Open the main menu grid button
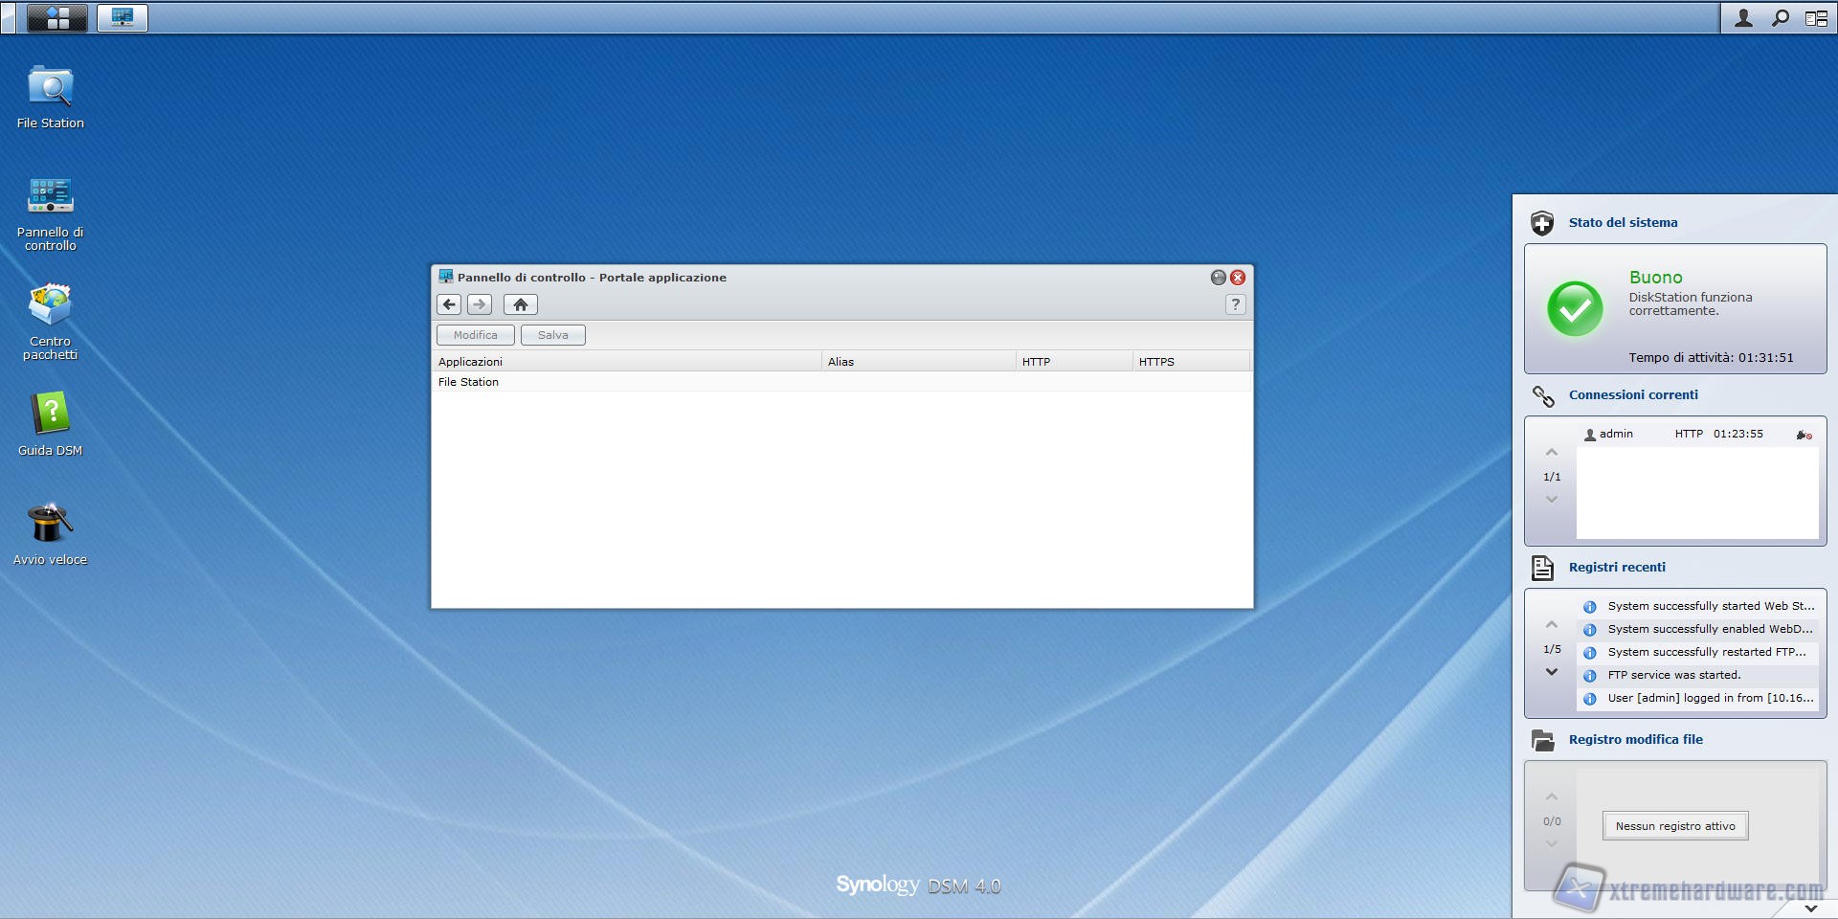Screen dimensions: 1838x919 [x=57, y=18]
